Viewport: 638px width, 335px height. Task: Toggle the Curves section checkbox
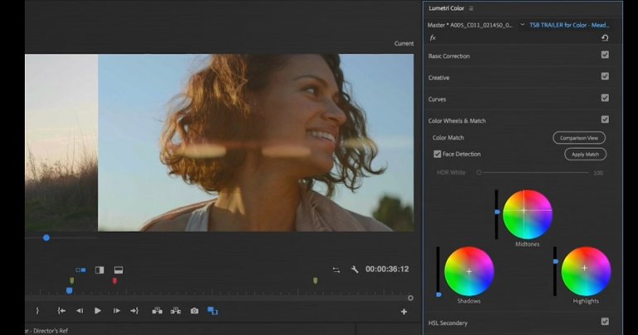tap(605, 98)
